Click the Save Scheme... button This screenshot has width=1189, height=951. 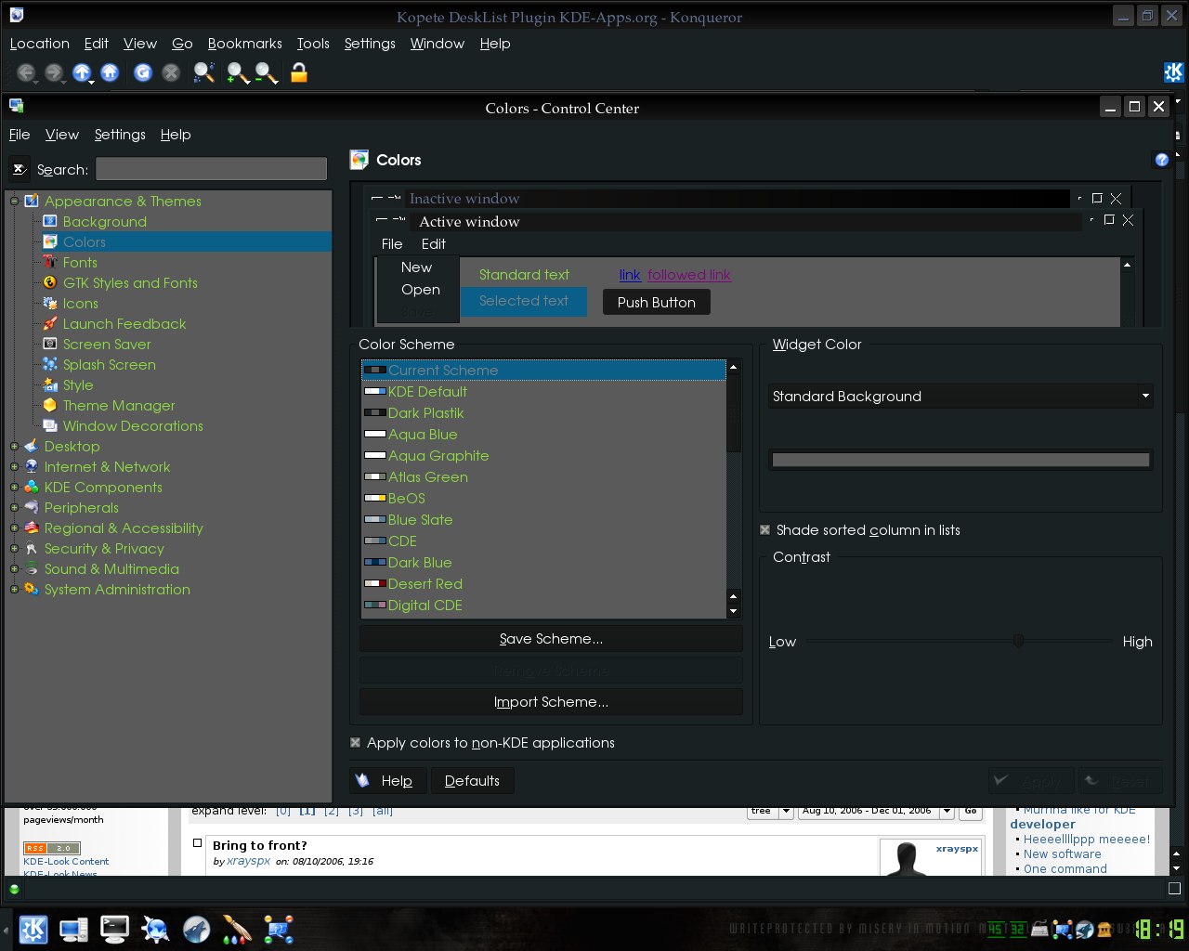coord(551,639)
